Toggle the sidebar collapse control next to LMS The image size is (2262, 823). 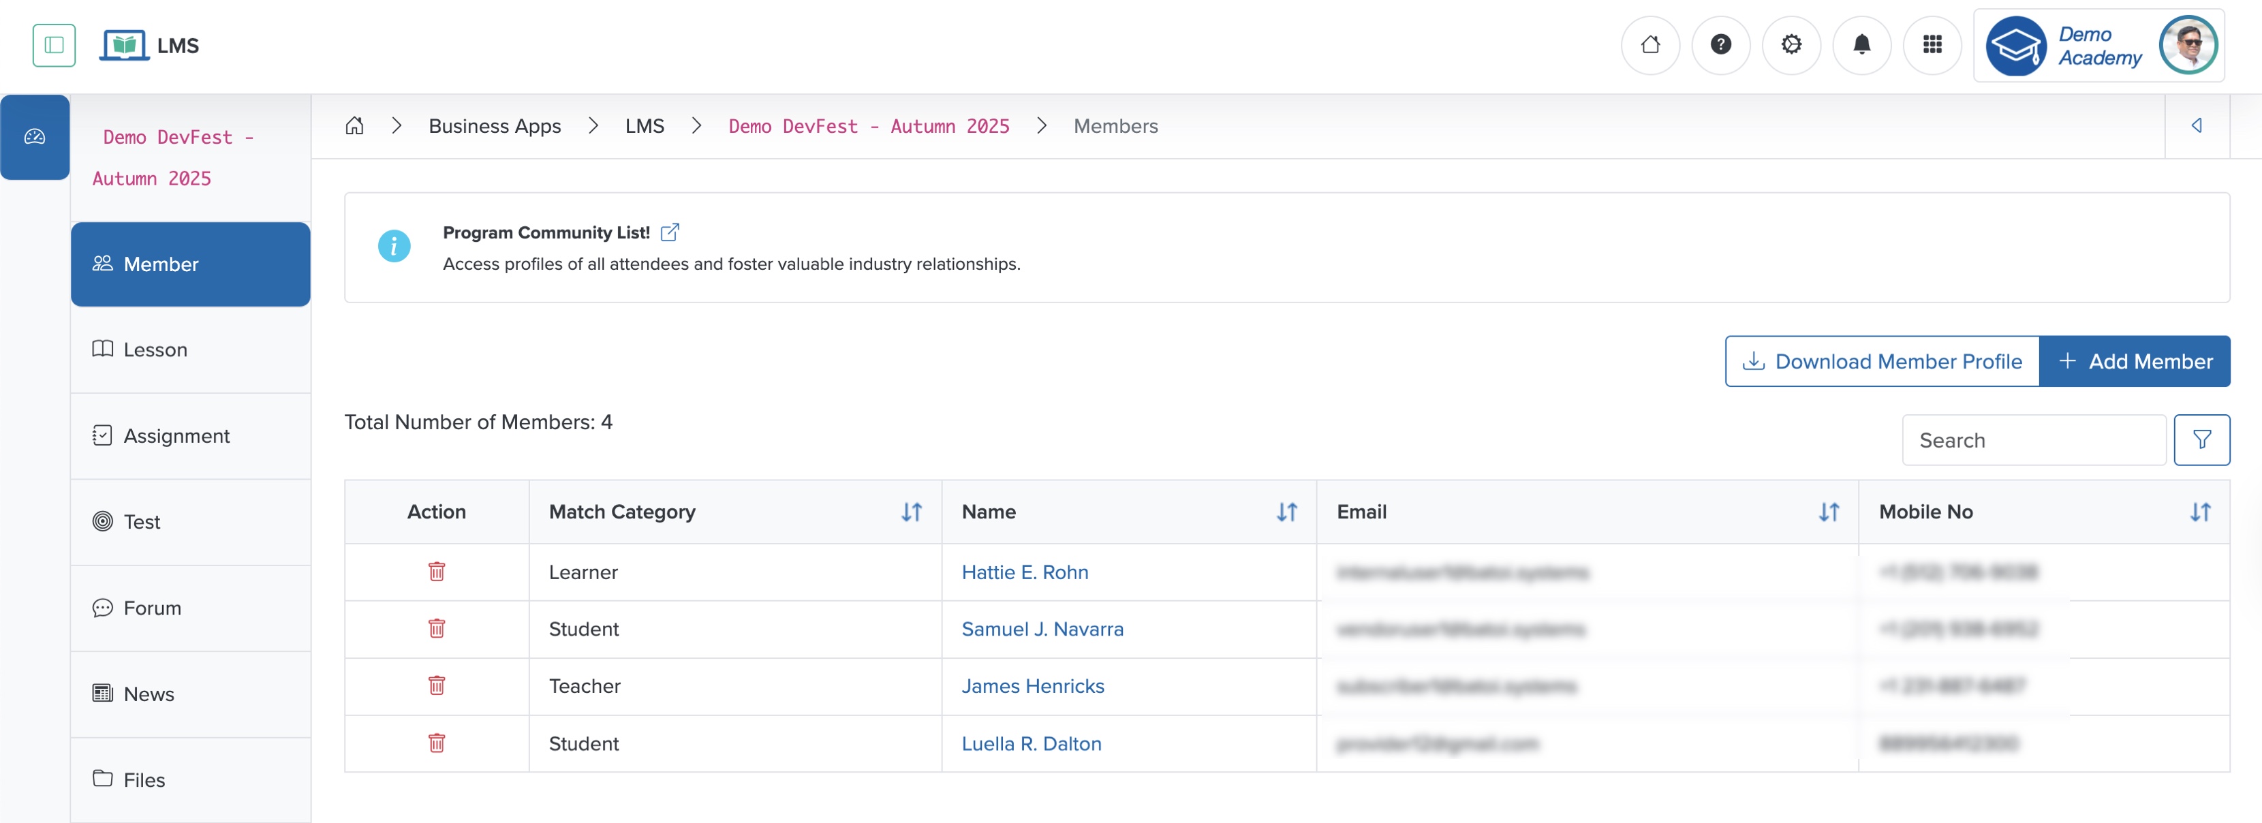(54, 45)
